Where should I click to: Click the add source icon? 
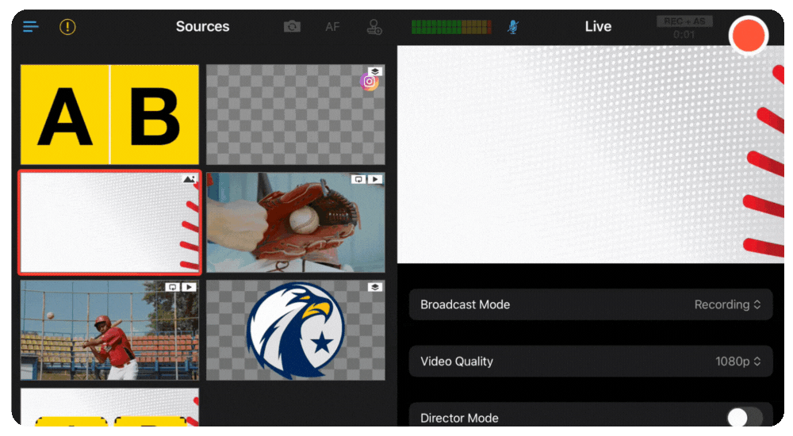click(374, 27)
